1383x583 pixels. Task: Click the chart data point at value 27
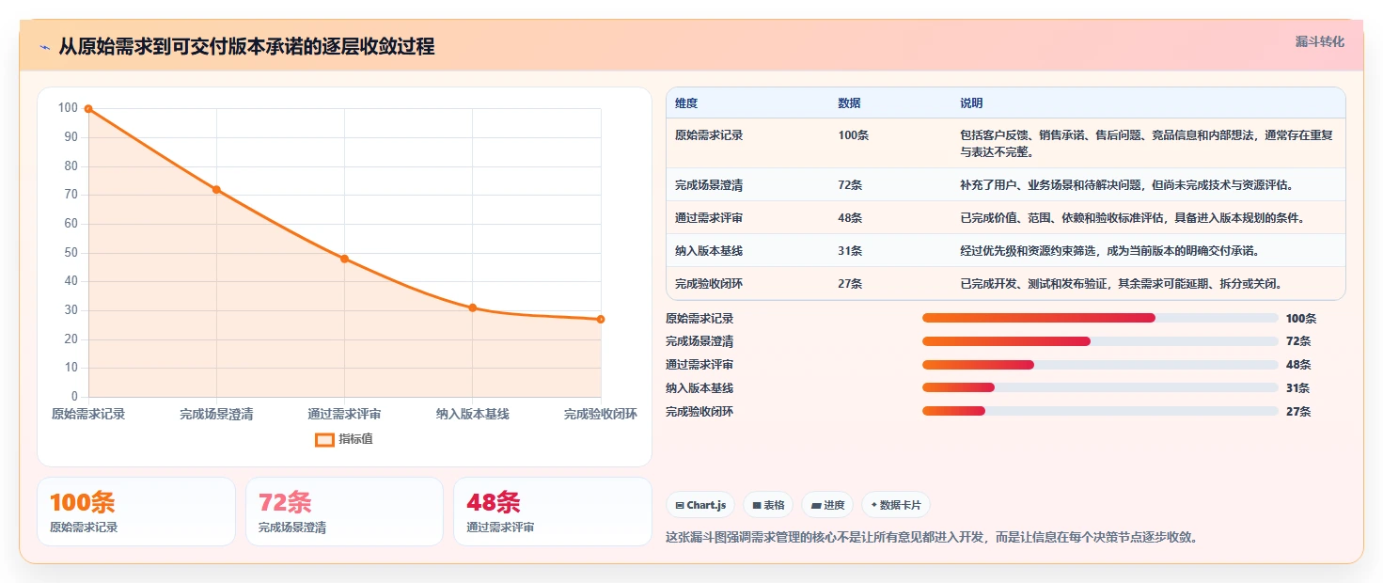(x=601, y=320)
